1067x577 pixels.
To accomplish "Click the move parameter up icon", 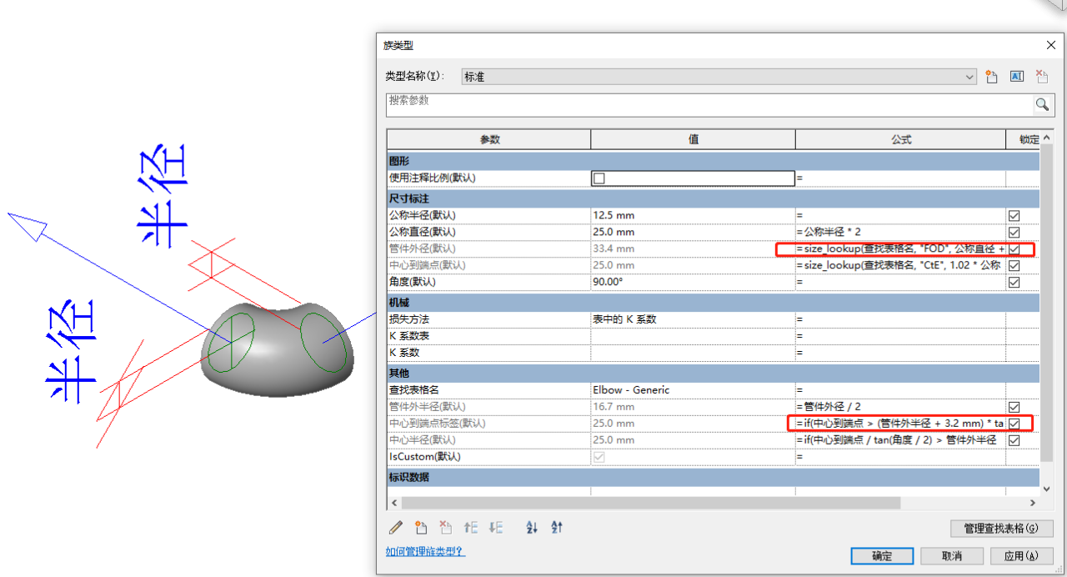I will pyautogui.click(x=471, y=527).
